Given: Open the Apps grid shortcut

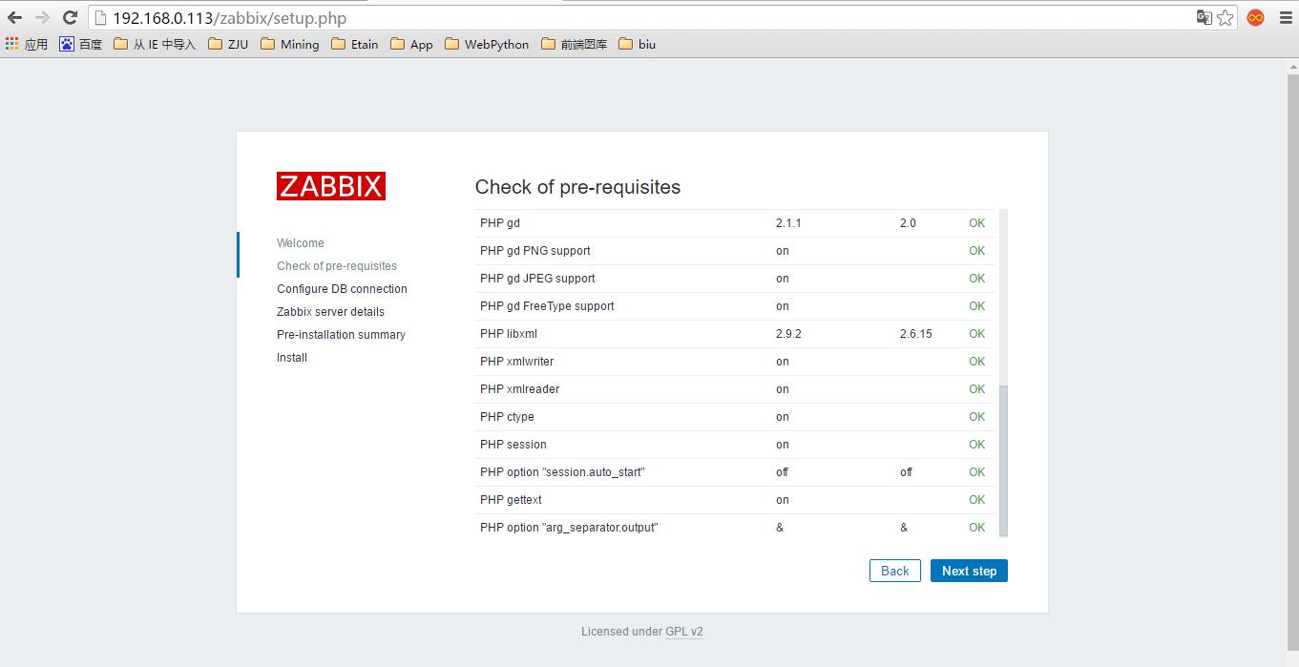Looking at the screenshot, I should [x=26, y=44].
